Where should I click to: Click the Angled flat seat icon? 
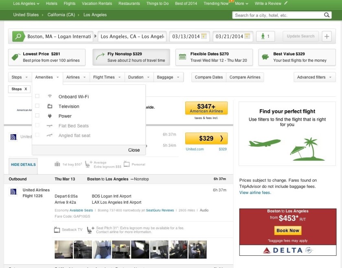[x=50, y=135]
